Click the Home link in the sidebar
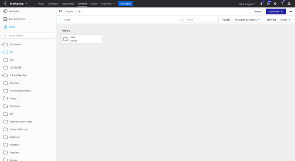This screenshot has width=295, height=161. pos(12,27)
